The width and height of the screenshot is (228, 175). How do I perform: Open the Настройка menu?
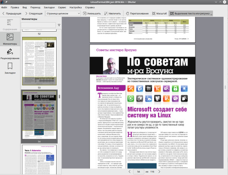coord(76,8)
